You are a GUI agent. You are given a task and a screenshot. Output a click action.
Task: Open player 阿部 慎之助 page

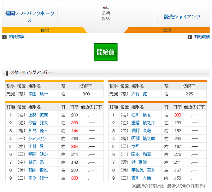(143, 139)
